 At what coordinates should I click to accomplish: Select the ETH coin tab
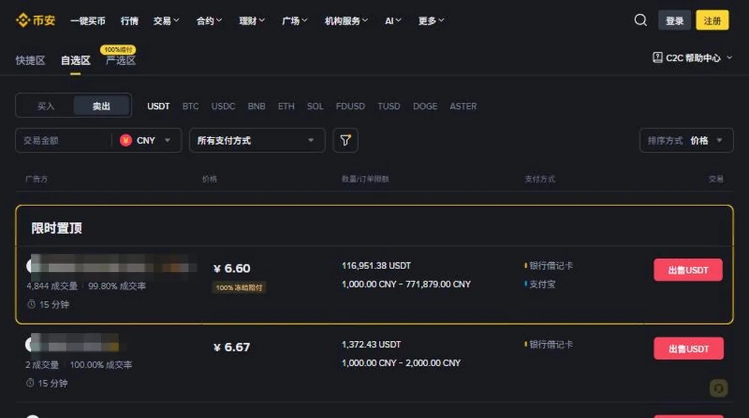click(286, 106)
